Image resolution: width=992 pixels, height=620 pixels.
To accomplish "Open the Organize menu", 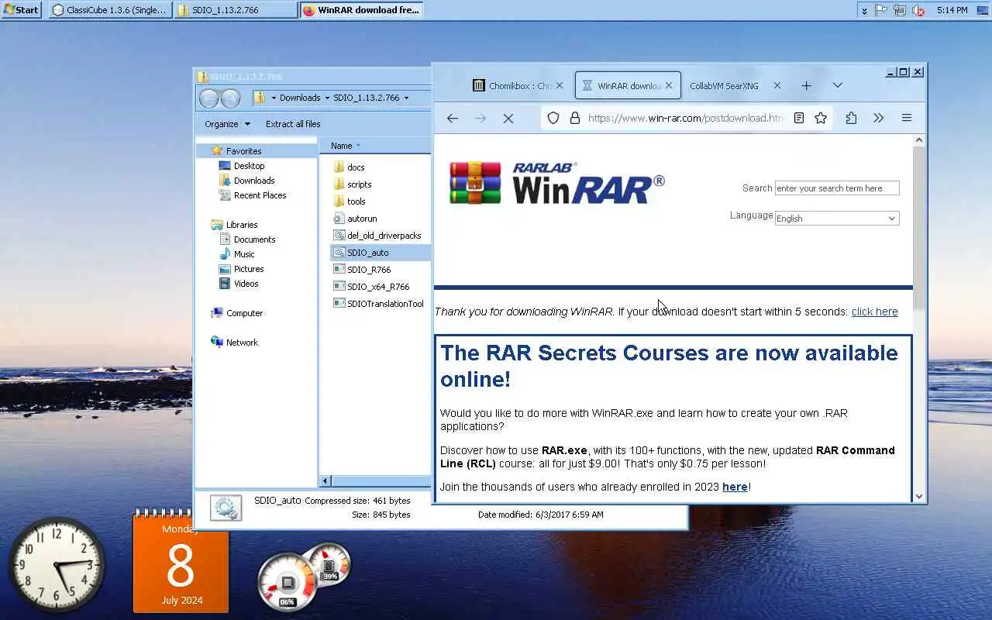I will click(x=227, y=124).
